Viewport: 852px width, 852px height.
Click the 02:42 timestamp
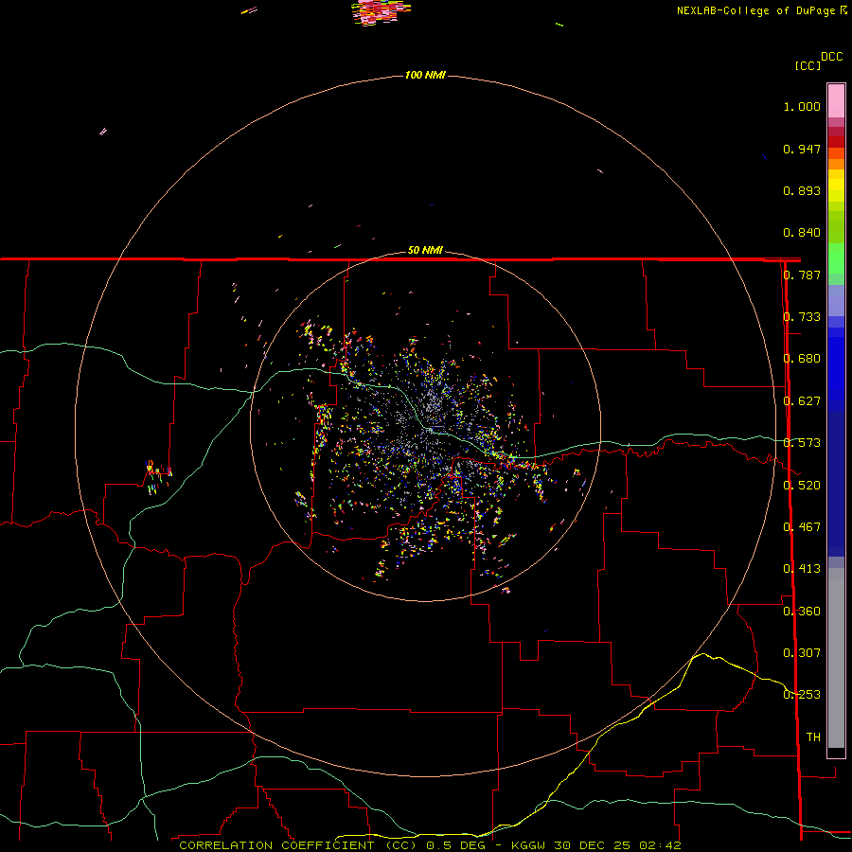[660, 845]
